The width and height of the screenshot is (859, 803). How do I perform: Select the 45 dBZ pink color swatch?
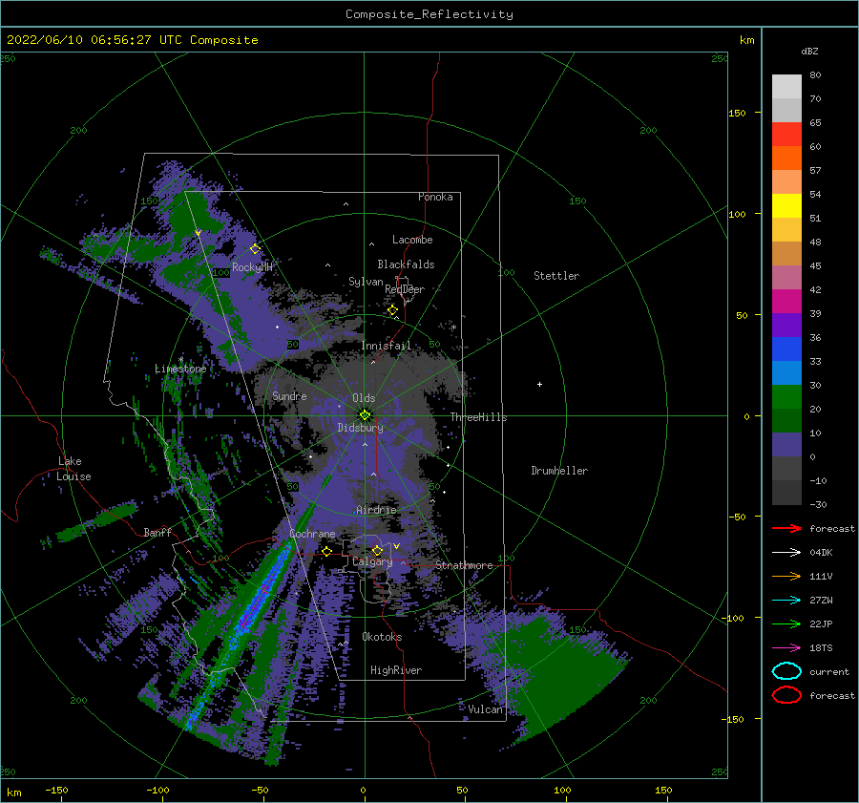[x=786, y=277]
